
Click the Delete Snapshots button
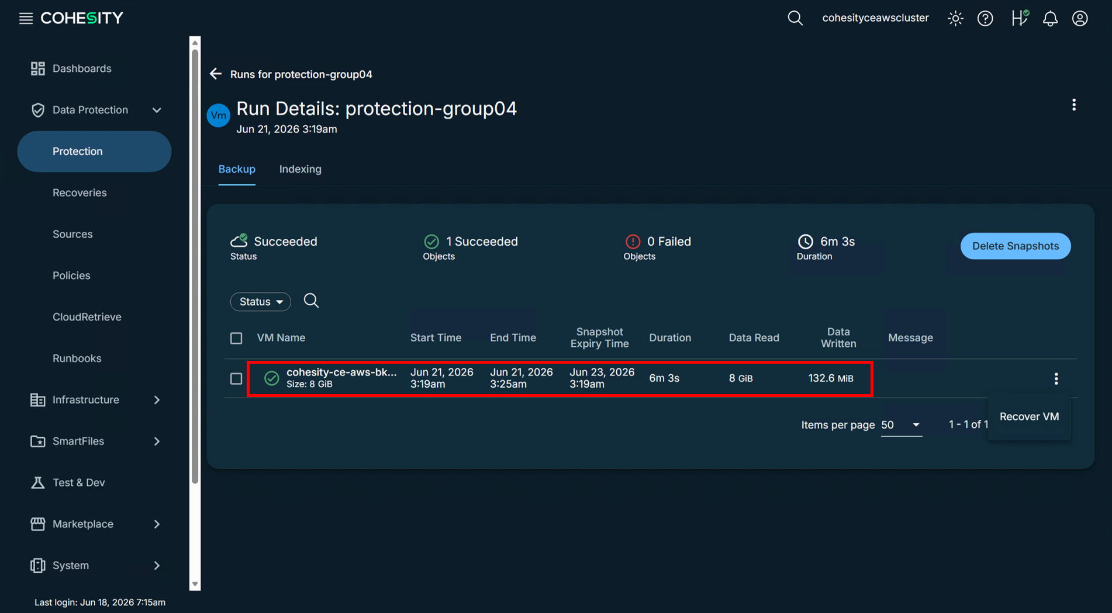(1016, 246)
